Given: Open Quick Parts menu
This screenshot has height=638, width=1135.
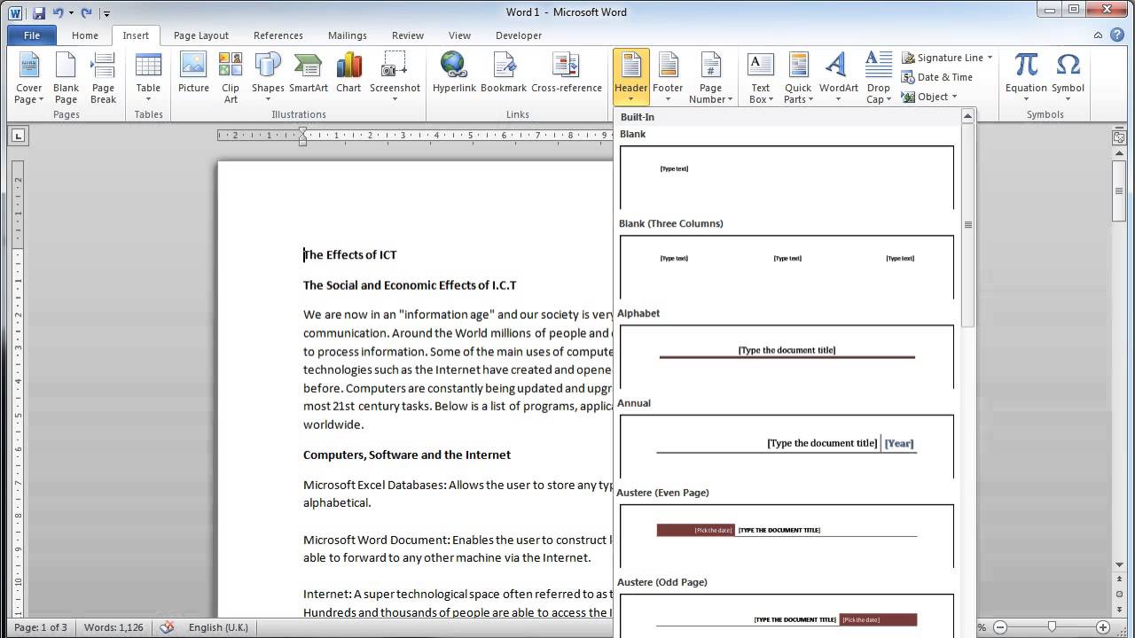Looking at the screenshot, I should click(798, 78).
